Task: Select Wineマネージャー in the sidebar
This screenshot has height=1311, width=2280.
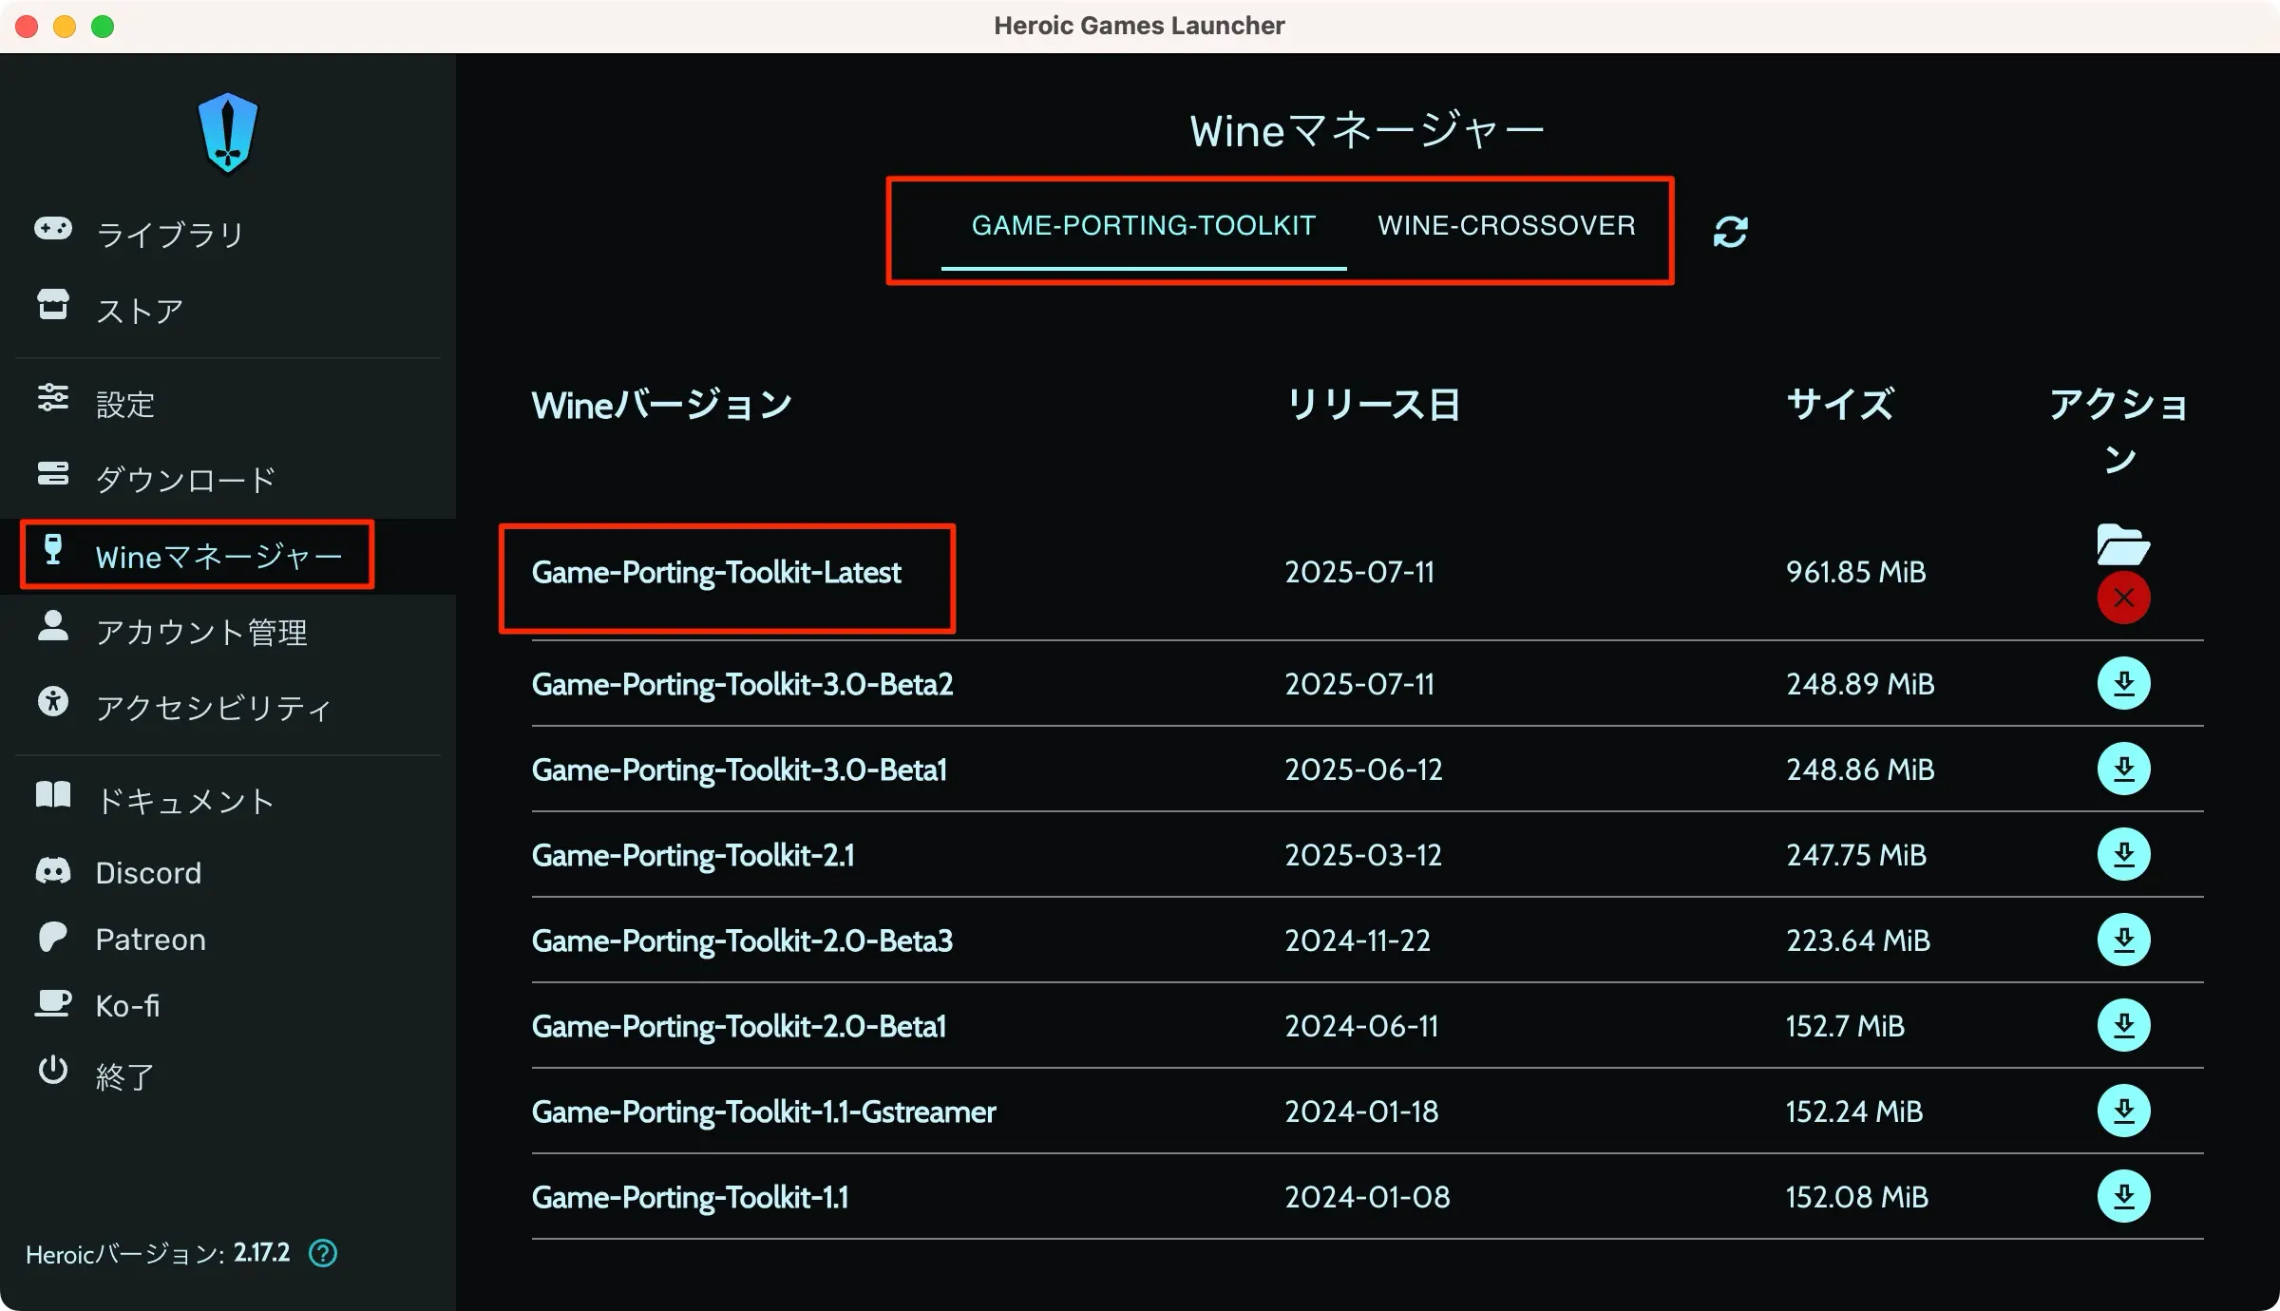Action: pyautogui.click(x=219, y=556)
